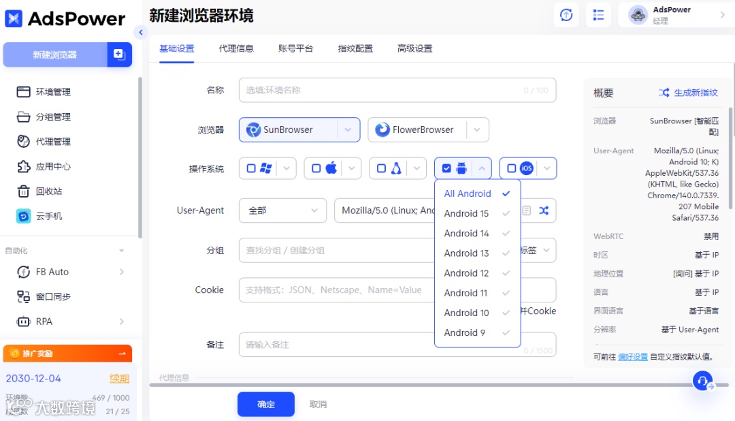The image size is (735, 421).
Task: Click the 取消 button
Action: [318, 404]
